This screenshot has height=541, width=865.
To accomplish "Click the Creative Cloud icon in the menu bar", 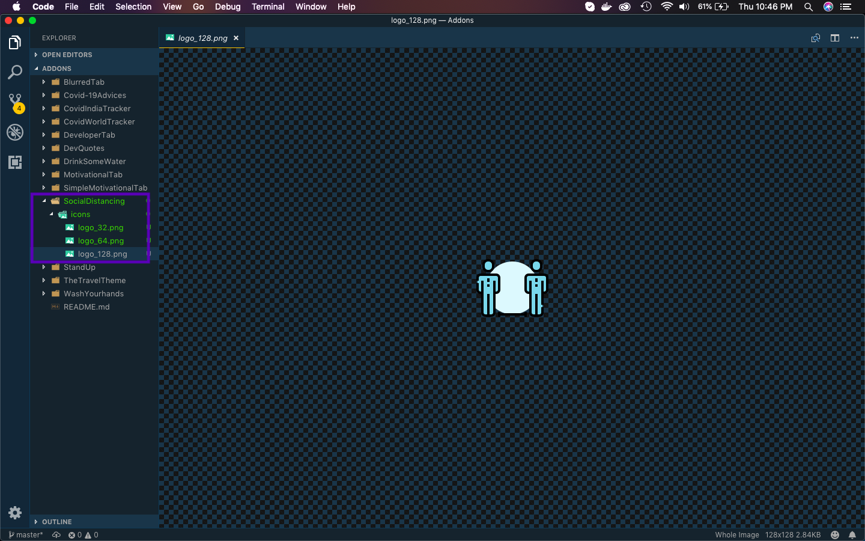I will coord(625,7).
